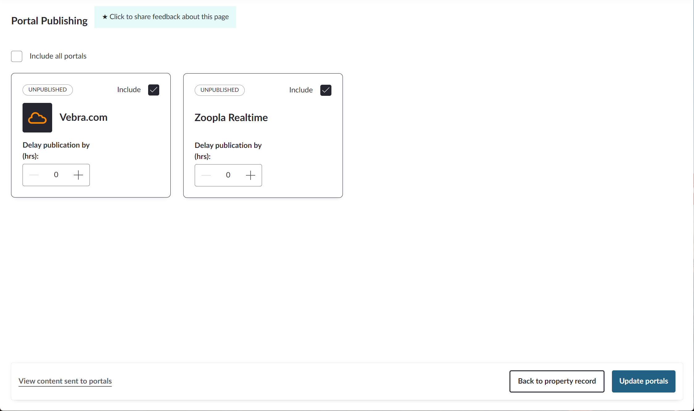Decrease Zoopla Realtime delay with minus icon
Viewport: 694px width, 411px height.
pyautogui.click(x=206, y=175)
